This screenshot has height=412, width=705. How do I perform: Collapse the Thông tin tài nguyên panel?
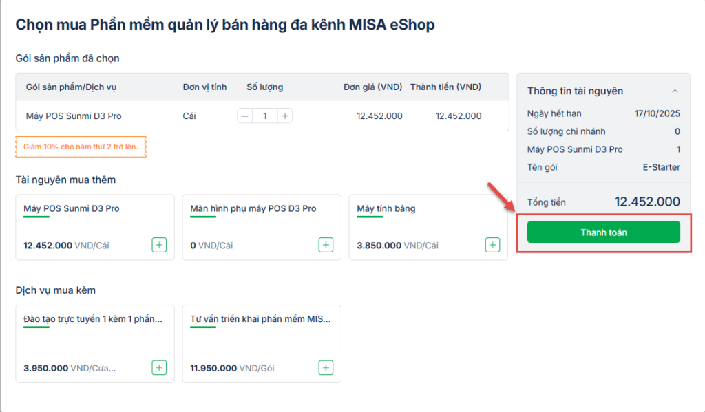coord(675,91)
